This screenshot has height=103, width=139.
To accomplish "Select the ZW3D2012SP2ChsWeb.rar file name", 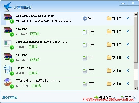I will pyautogui.click(x=35, y=16).
